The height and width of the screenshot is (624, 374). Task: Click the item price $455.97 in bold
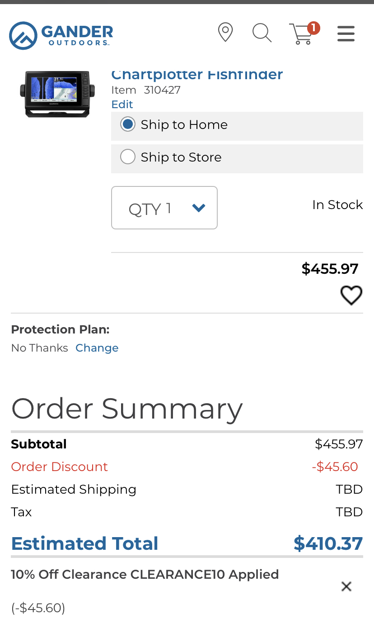(330, 269)
